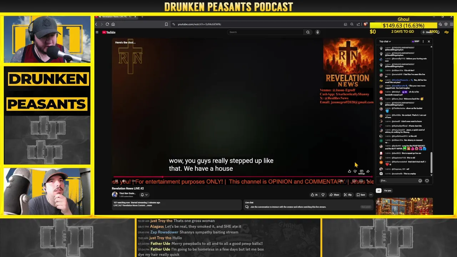The height and width of the screenshot is (257, 457).
Task: Pause the video with play control
Action: [x=117, y=181]
